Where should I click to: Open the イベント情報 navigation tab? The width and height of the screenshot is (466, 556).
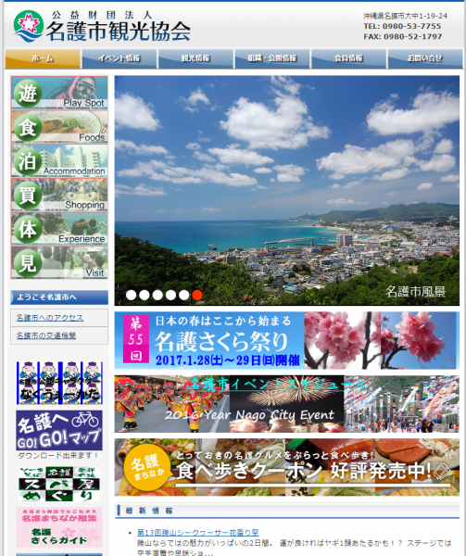(120, 58)
